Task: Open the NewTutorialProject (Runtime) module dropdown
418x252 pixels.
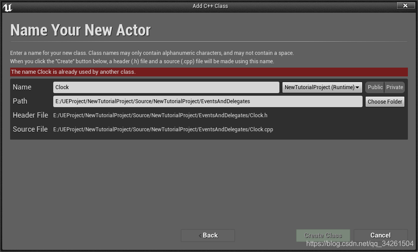Action: [x=322, y=87]
